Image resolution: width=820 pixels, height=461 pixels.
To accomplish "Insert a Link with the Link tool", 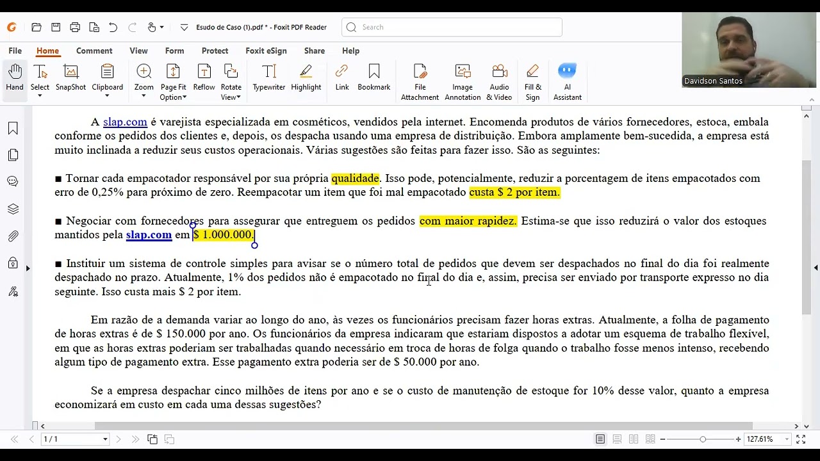I will pos(342,78).
